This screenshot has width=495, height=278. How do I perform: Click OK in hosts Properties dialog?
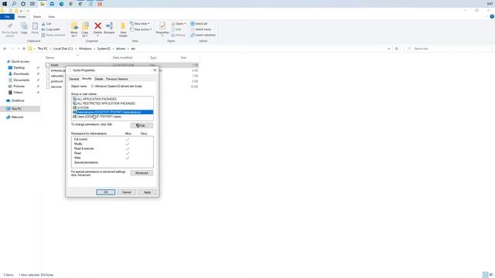106,192
